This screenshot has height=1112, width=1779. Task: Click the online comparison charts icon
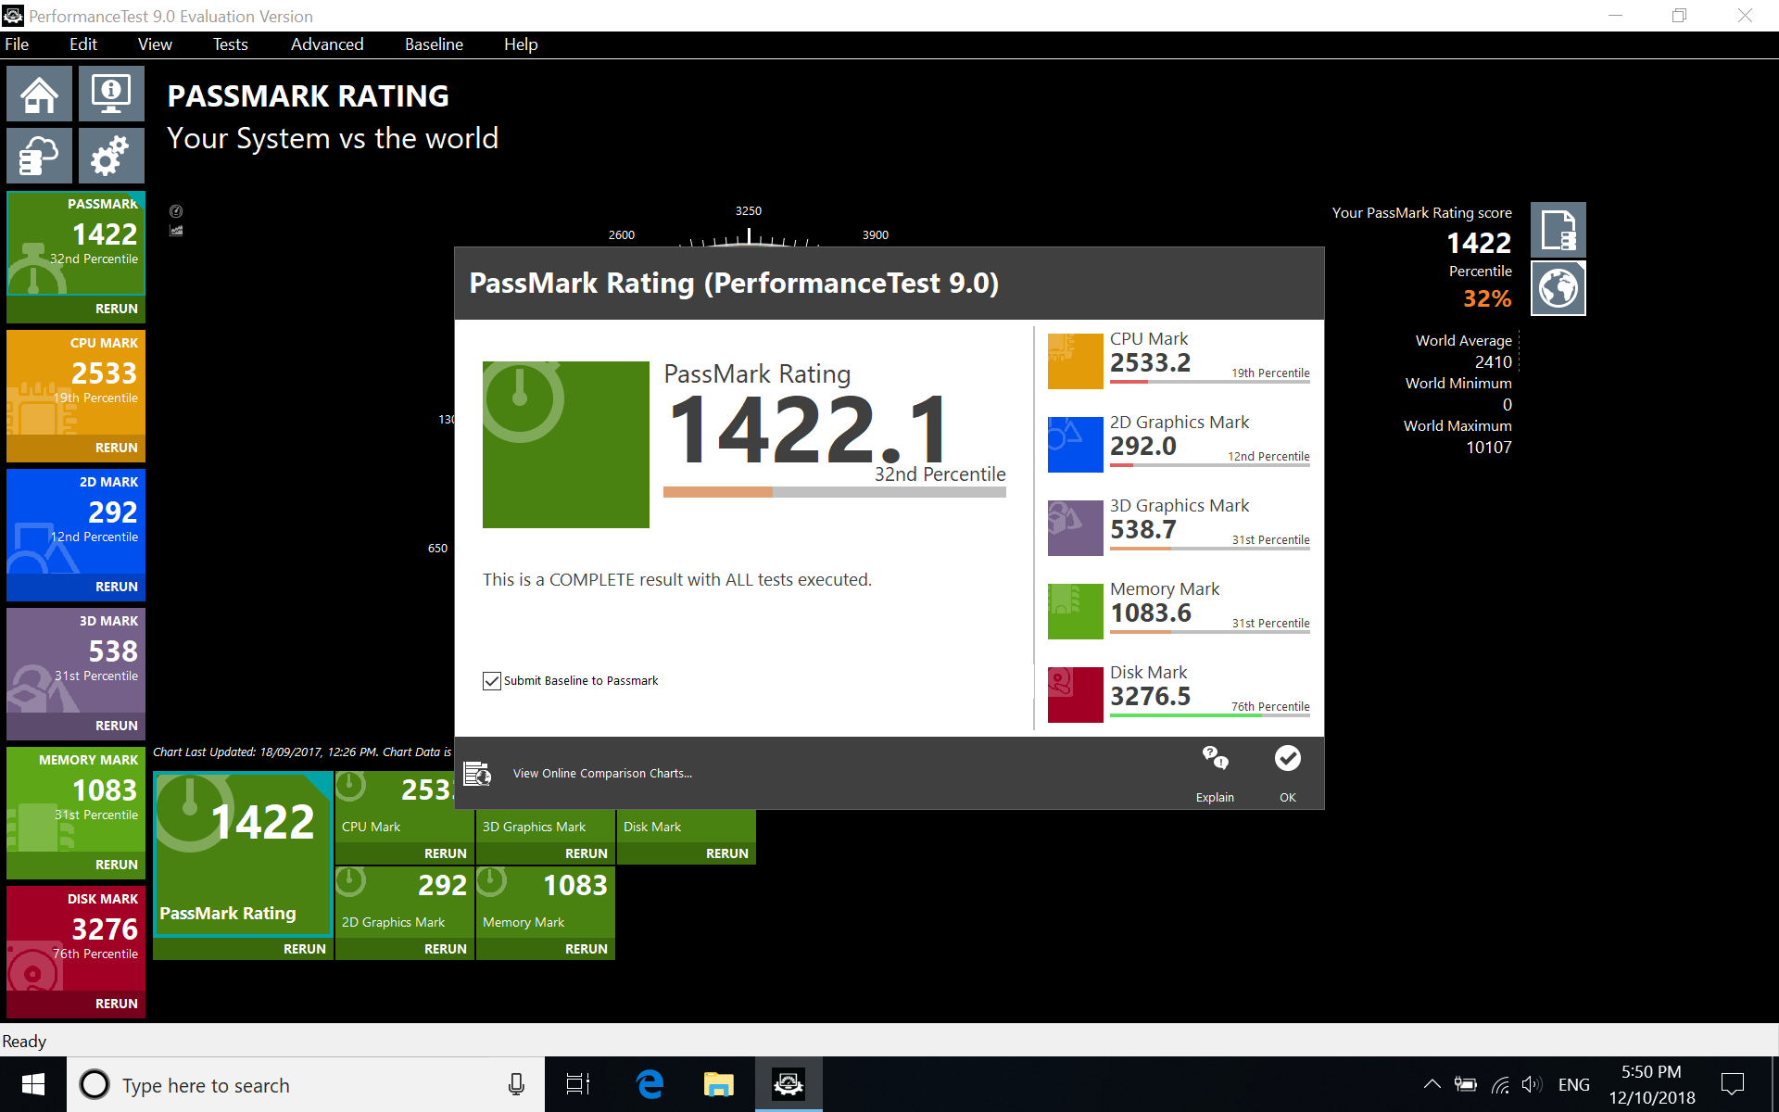click(x=477, y=773)
